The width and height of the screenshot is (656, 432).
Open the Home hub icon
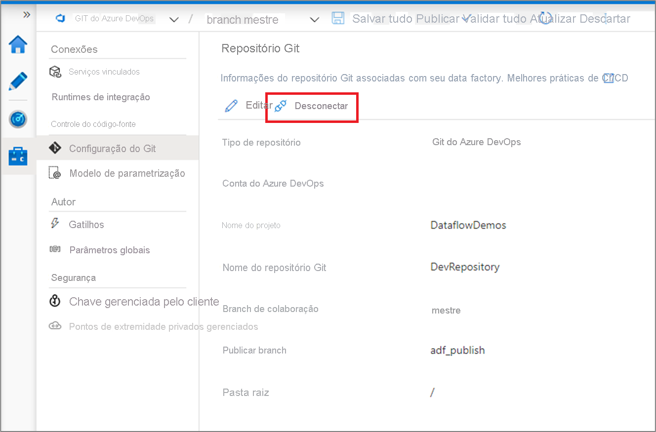(18, 44)
